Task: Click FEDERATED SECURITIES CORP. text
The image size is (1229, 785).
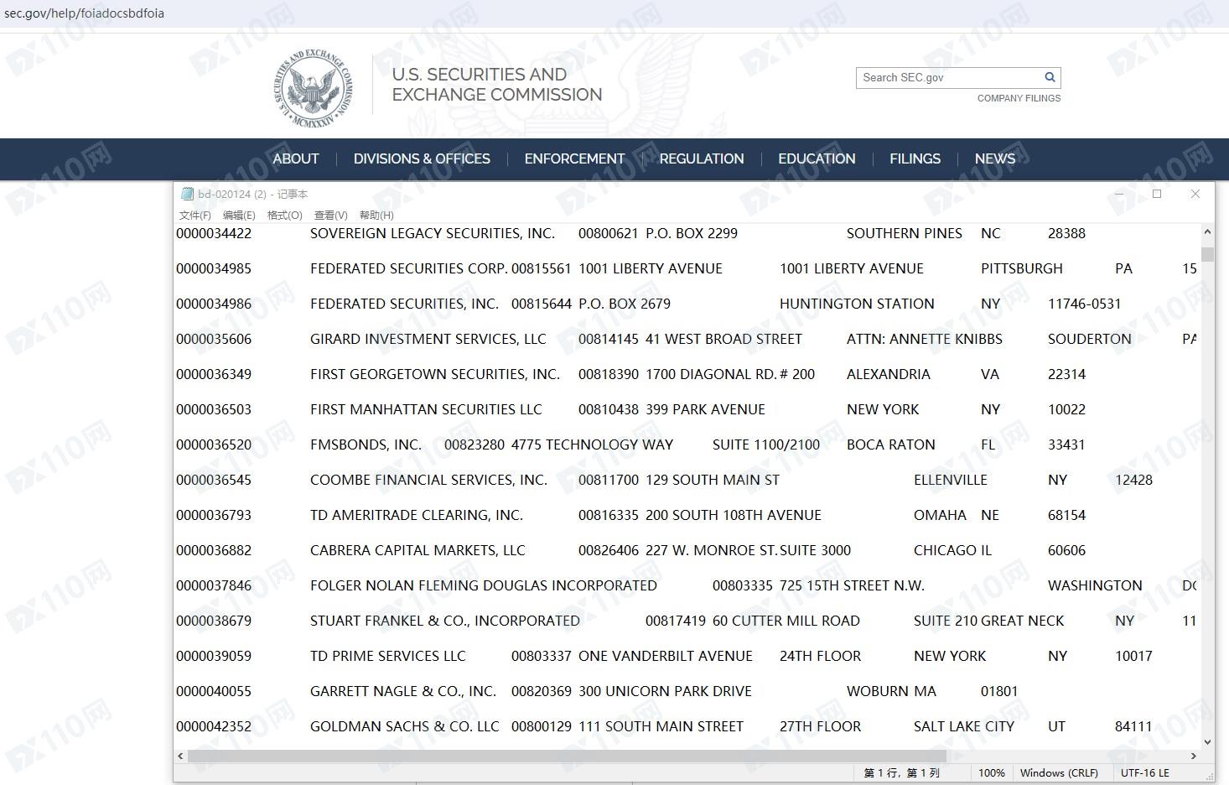Action: pos(409,268)
